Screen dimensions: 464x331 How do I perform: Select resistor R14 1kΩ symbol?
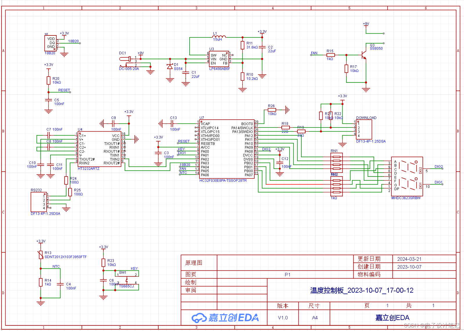[x=41, y=282]
